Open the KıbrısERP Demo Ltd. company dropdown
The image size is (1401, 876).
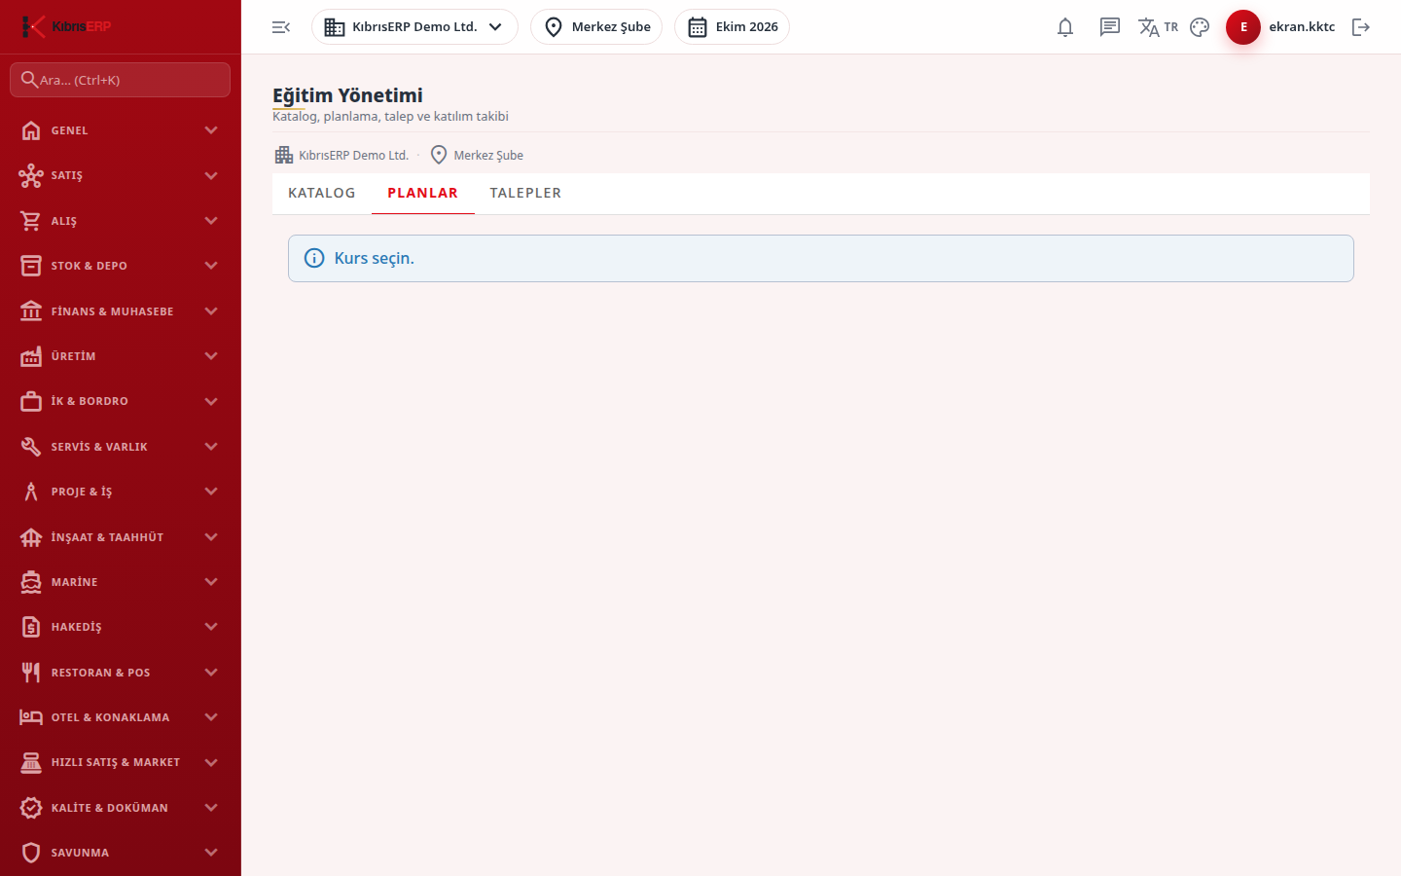click(414, 27)
